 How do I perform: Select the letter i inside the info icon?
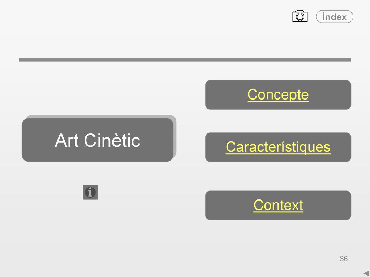[90, 192]
